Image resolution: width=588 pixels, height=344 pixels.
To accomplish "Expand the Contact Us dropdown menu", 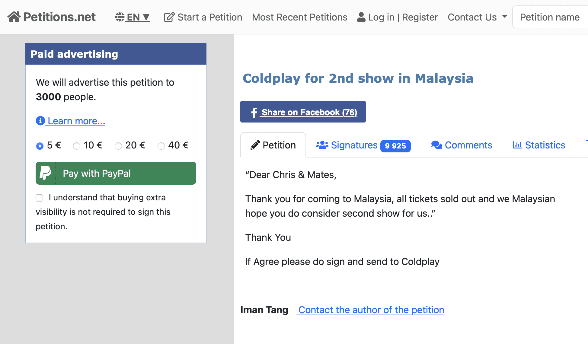I will [477, 17].
